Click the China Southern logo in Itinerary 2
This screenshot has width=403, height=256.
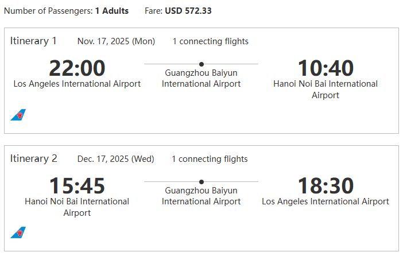point(18,232)
